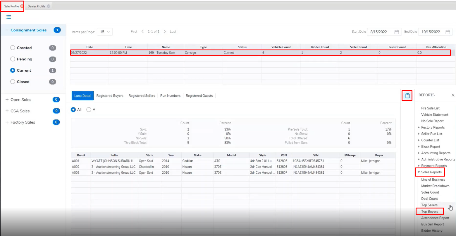Screen dimensions: 456x236
Task: Open the Pre Sale List report
Action: coord(430,108)
